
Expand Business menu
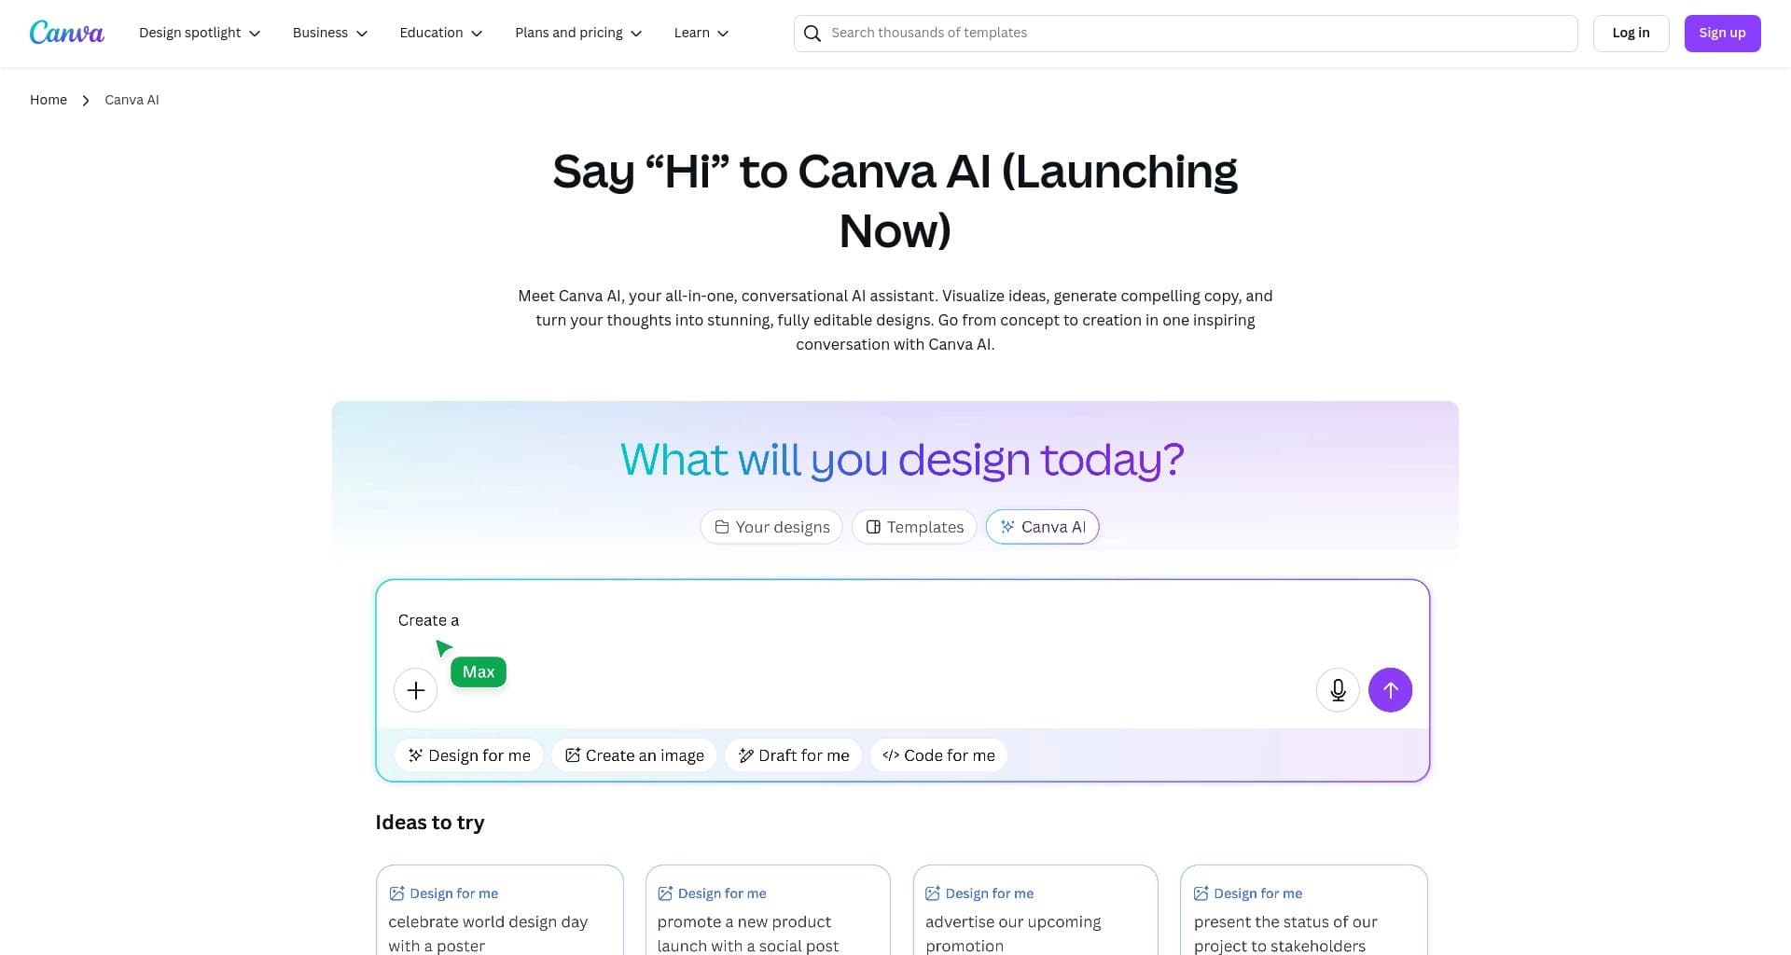pos(330,33)
